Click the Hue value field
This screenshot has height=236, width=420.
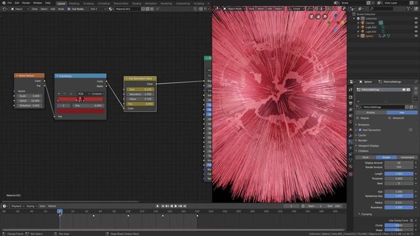pos(140,89)
